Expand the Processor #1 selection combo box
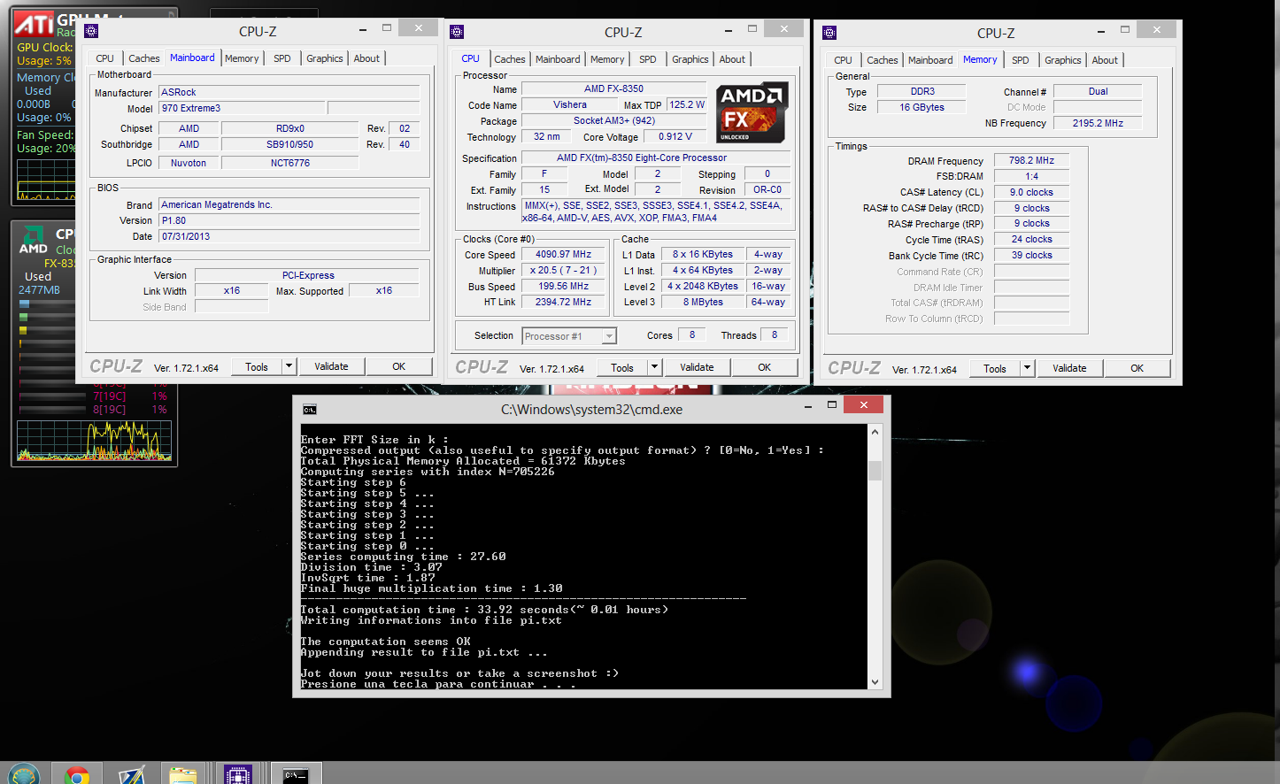Screen dimensions: 1280x784 (x=609, y=336)
